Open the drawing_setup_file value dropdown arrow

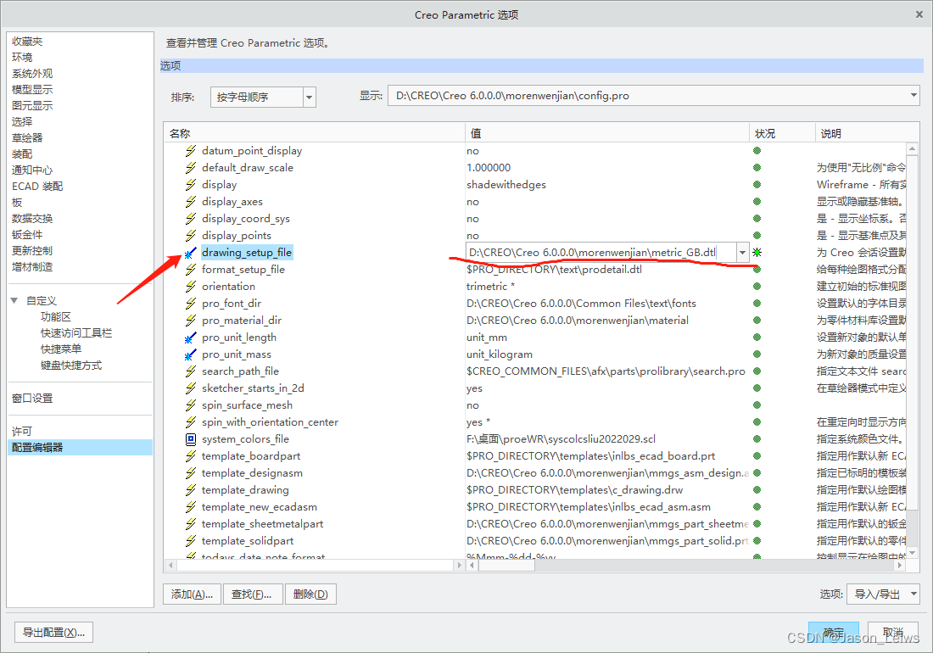click(x=743, y=253)
